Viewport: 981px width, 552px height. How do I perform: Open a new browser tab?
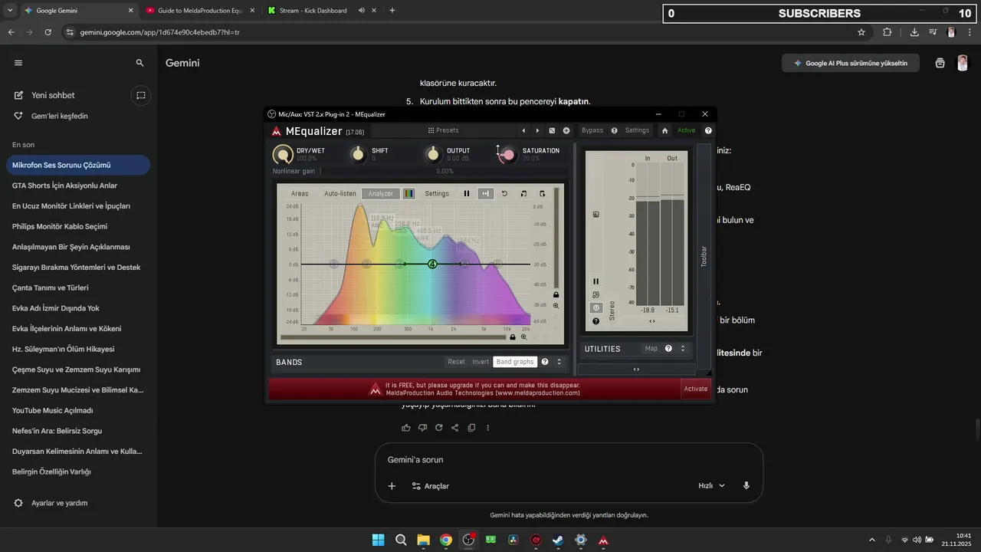click(x=392, y=11)
